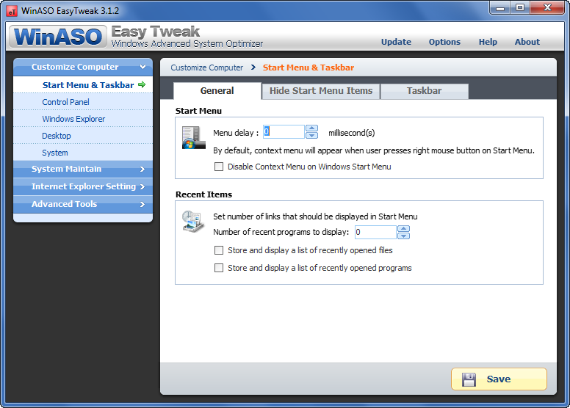Open the Hide Start Menu Items tab

coord(321,91)
